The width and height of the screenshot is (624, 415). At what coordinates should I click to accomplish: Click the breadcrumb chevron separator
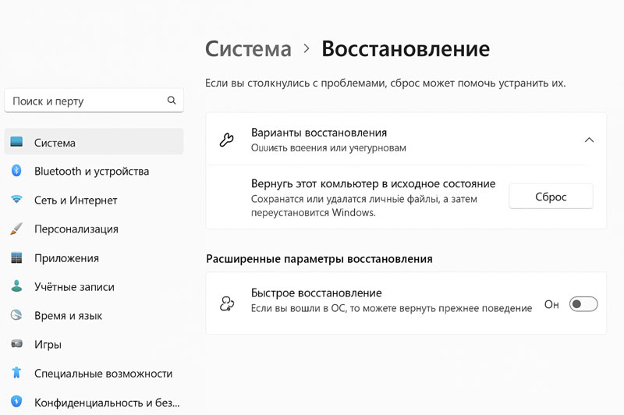click(307, 48)
